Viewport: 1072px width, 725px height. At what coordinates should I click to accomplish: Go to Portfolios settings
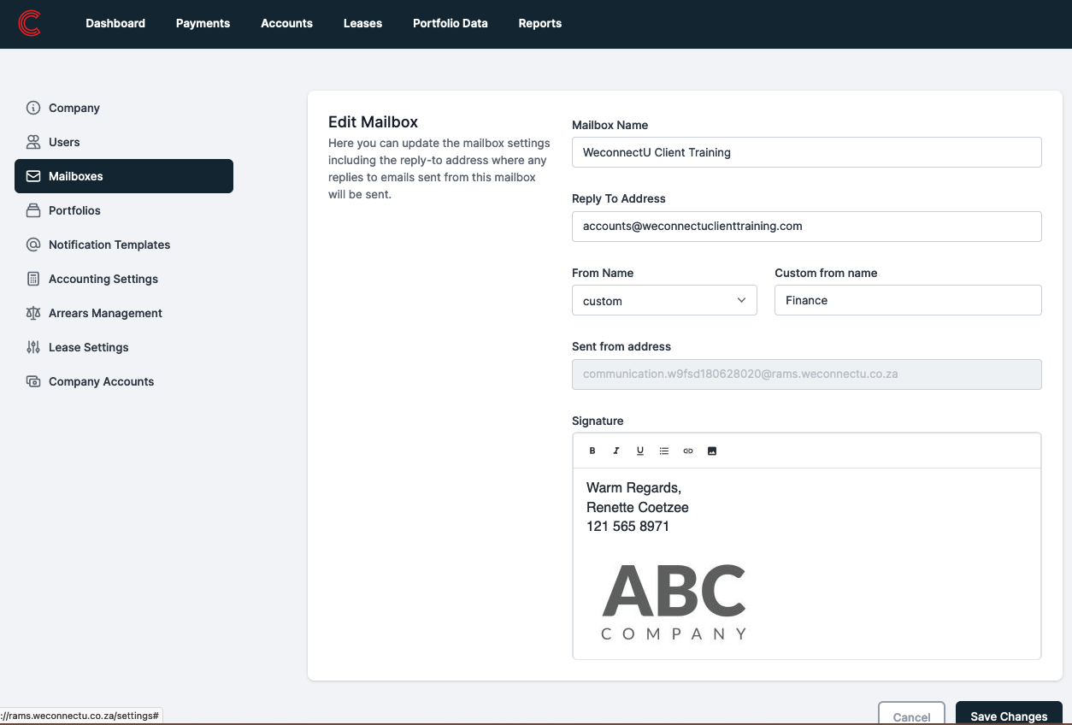pyautogui.click(x=124, y=210)
